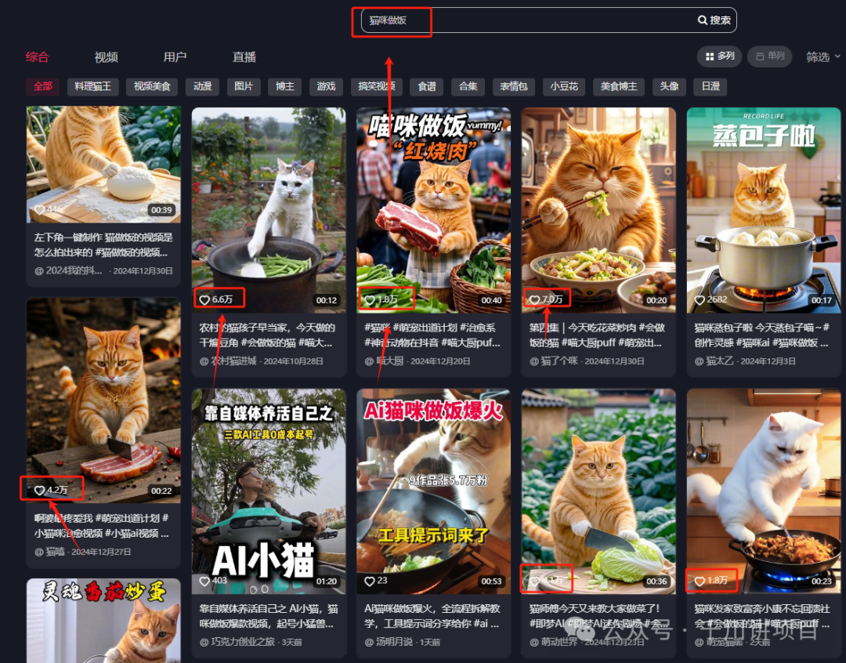
Task: Select the 动漫 filter tag
Action: (x=202, y=86)
